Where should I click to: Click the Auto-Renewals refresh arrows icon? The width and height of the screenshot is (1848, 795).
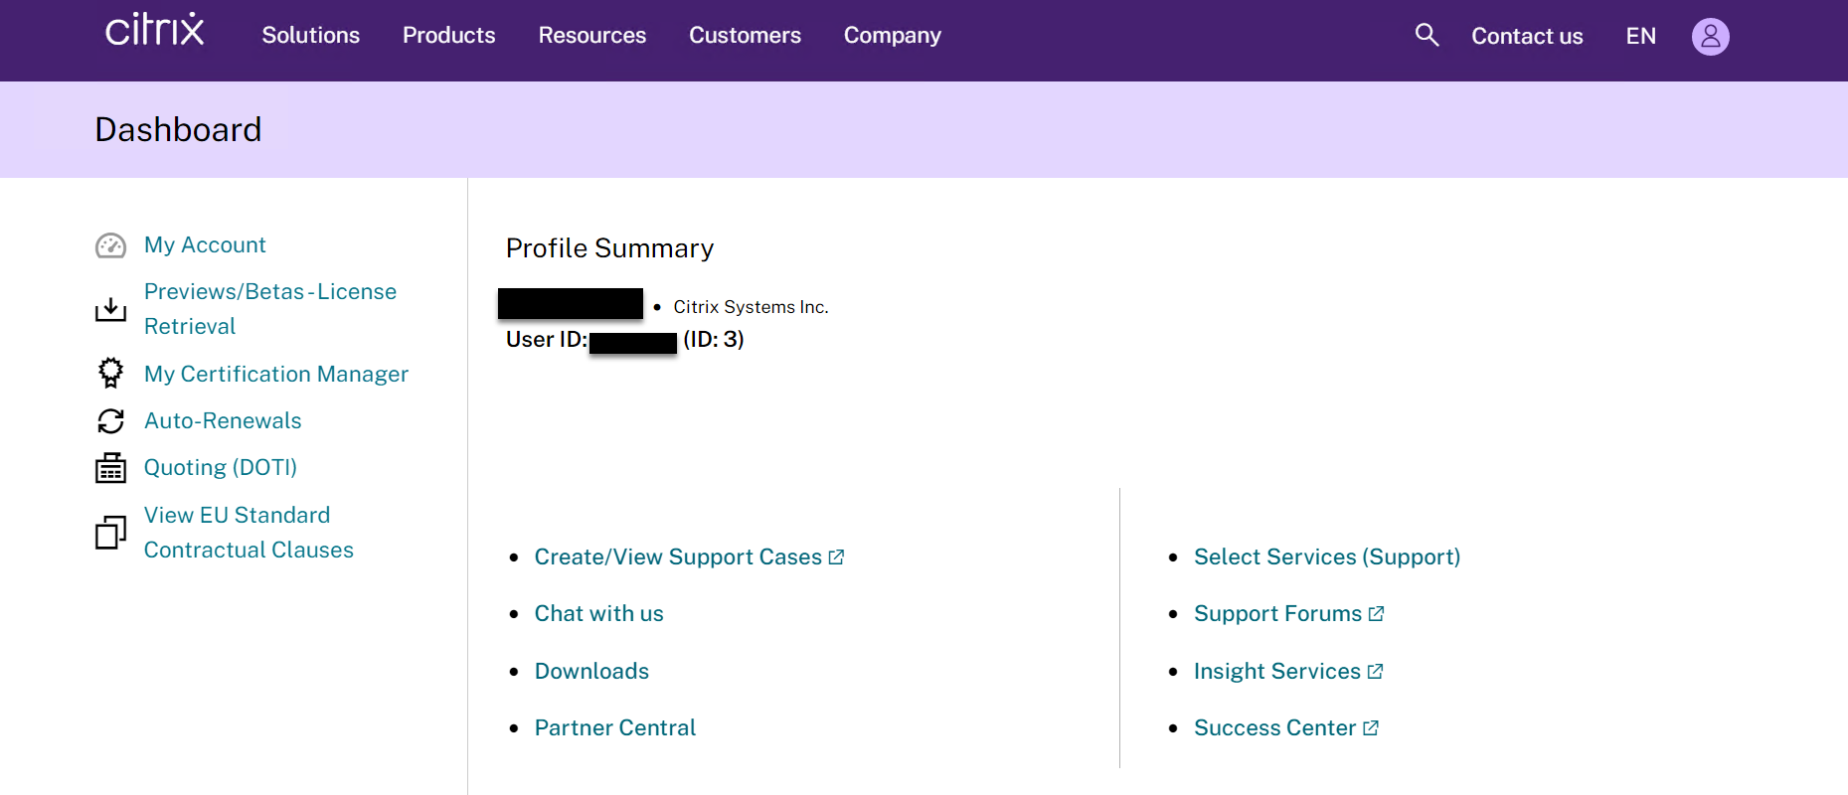click(110, 421)
